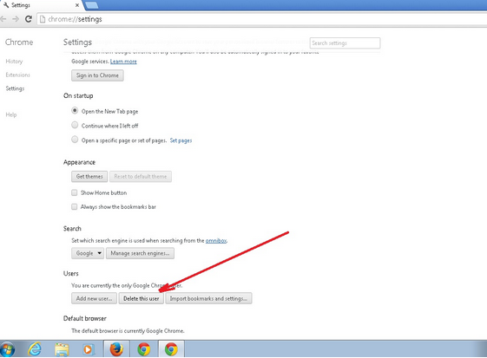This screenshot has height=358, width=487.
Task: Open History in the sidebar
Action: [14, 62]
